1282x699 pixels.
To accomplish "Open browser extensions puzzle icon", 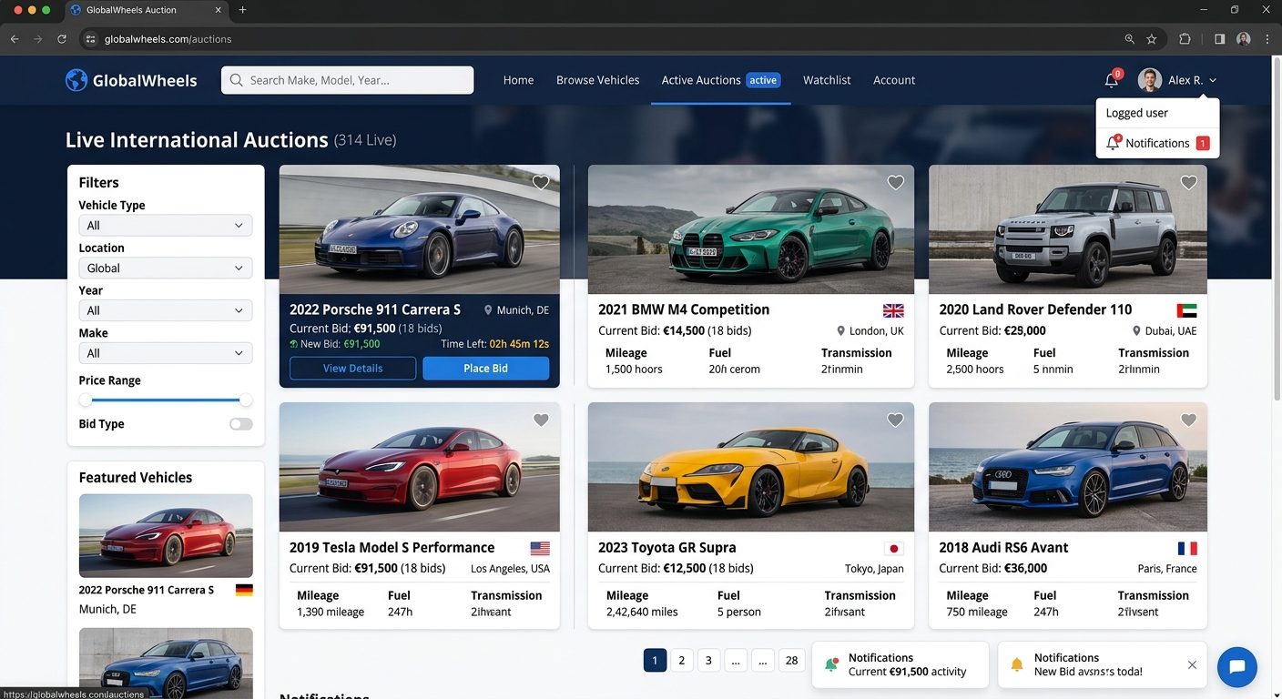I will [1185, 39].
